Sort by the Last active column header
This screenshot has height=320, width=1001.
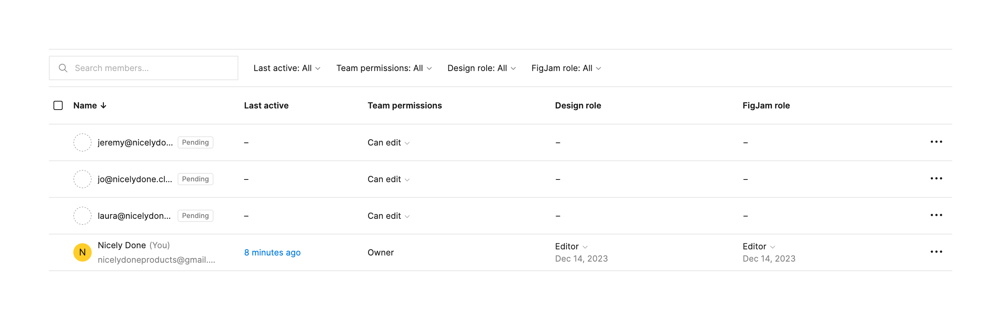pyautogui.click(x=266, y=106)
